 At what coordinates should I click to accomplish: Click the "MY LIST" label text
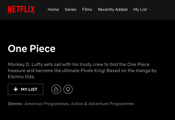[29, 89]
